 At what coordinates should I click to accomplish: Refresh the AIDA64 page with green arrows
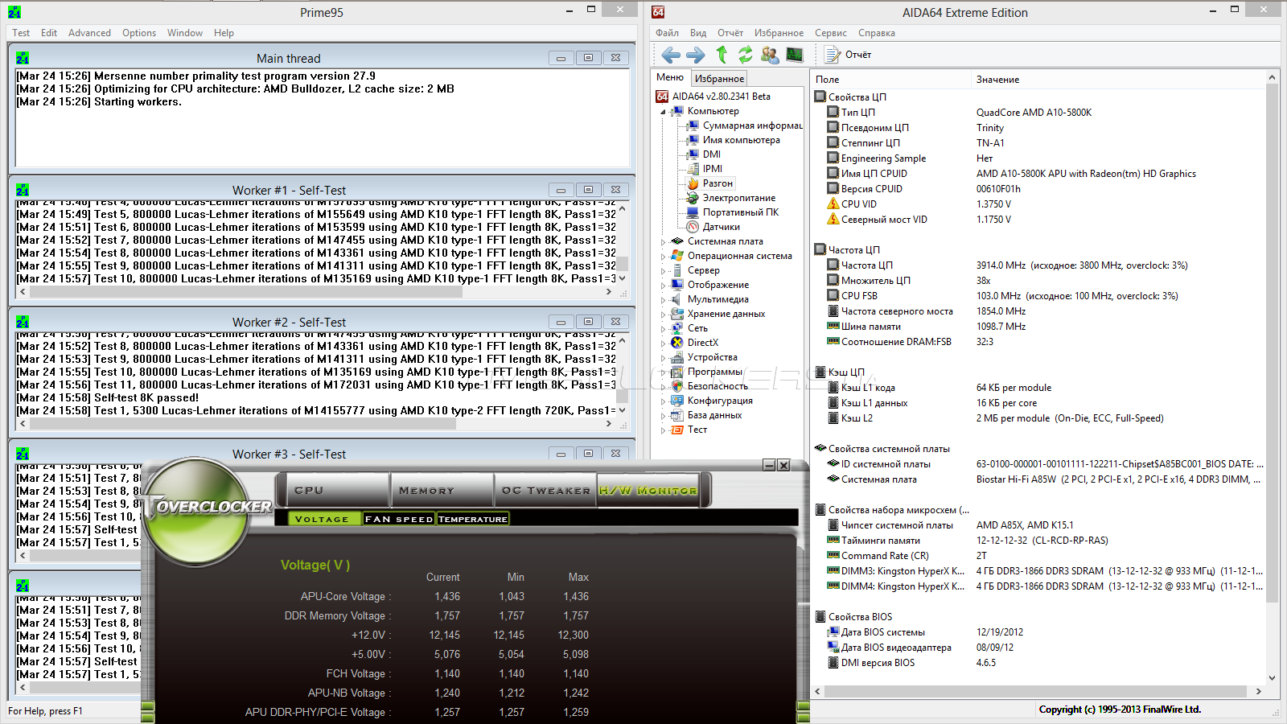(x=746, y=55)
